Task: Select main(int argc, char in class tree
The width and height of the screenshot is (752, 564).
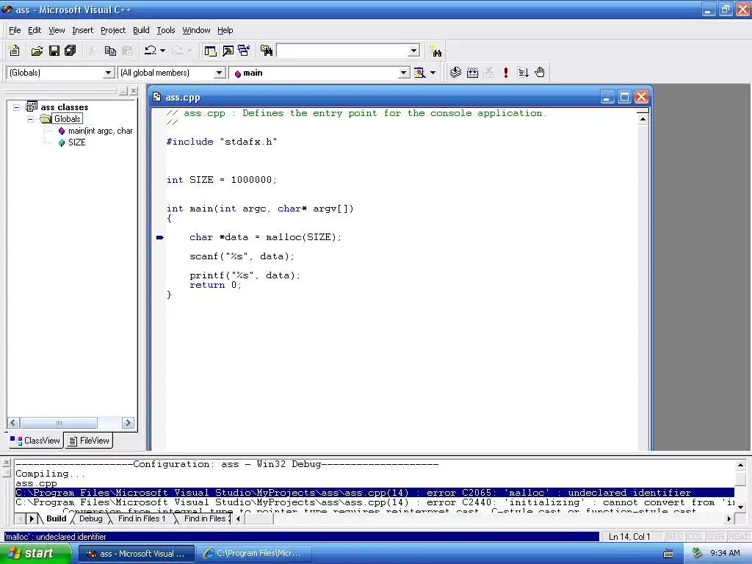Action: point(100,131)
